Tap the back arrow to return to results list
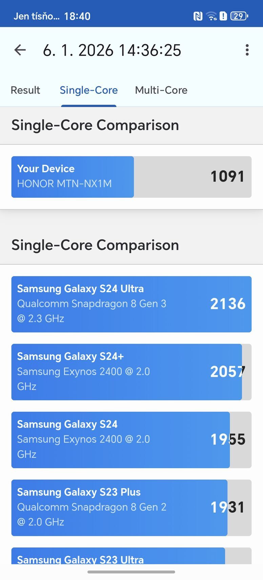The width and height of the screenshot is (263, 580). click(20, 50)
